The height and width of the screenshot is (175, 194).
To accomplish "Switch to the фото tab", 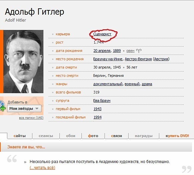I will click(x=93, y=136).
